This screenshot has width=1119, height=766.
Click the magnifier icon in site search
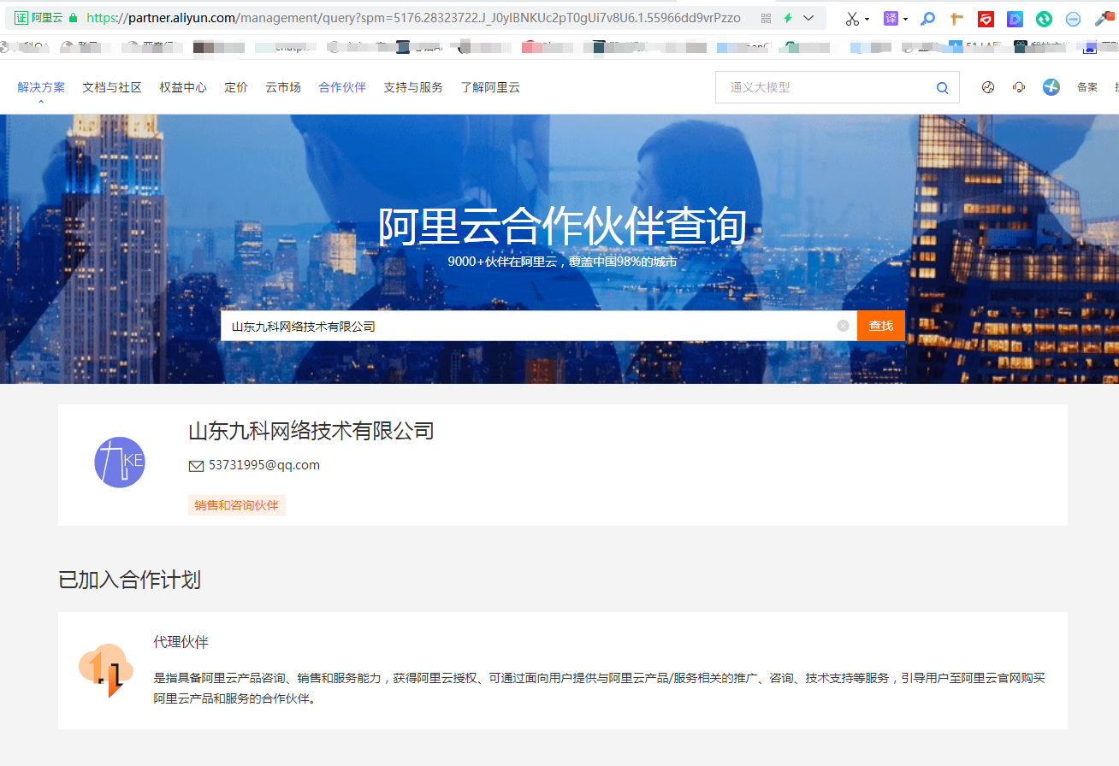tap(943, 87)
